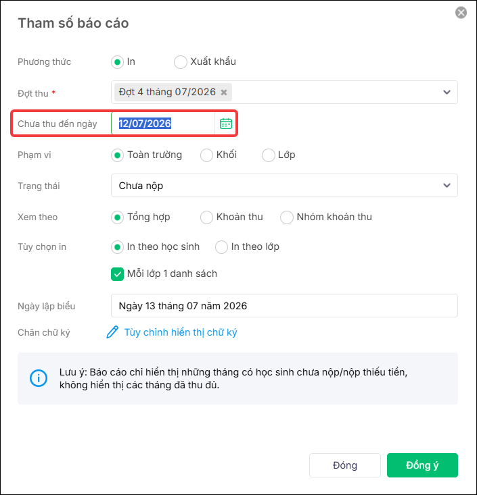Open the calendar date picker icon
477x495 pixels.
tap(225, 124)
